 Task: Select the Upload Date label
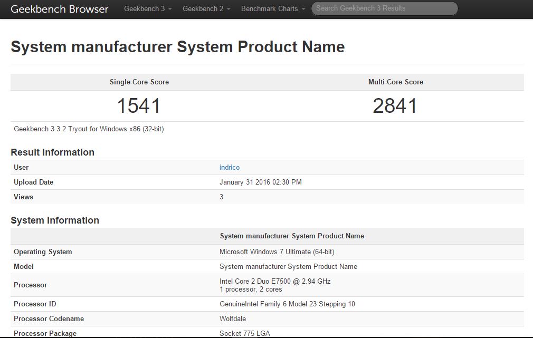pyautogui.click(x=33, y=182)
